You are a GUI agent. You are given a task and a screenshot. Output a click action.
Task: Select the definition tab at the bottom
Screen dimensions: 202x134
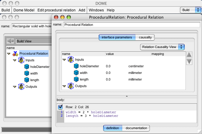(113, 128)
